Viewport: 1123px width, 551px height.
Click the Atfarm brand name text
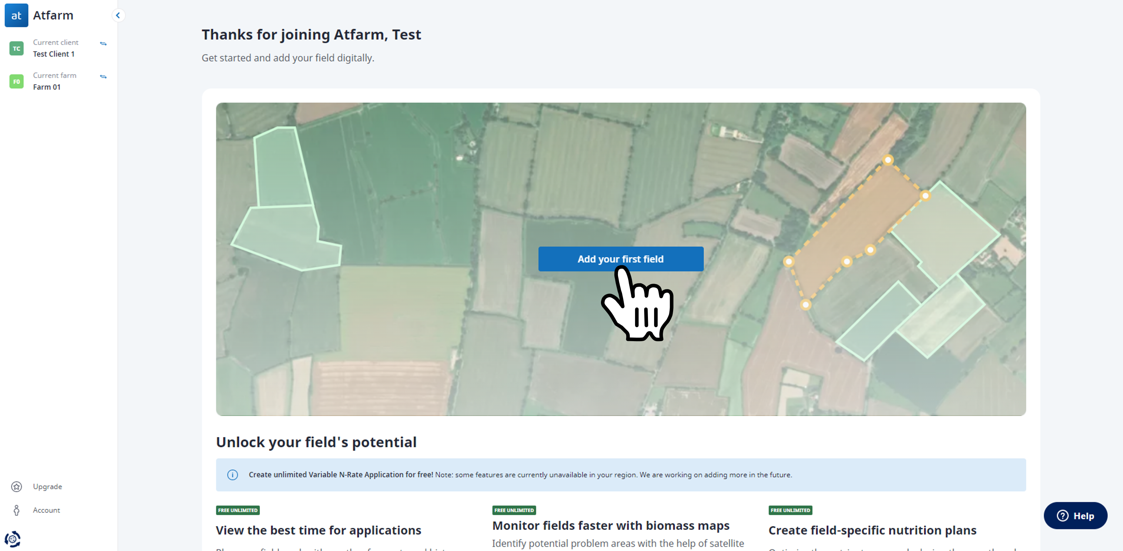[x=53, y=15]
